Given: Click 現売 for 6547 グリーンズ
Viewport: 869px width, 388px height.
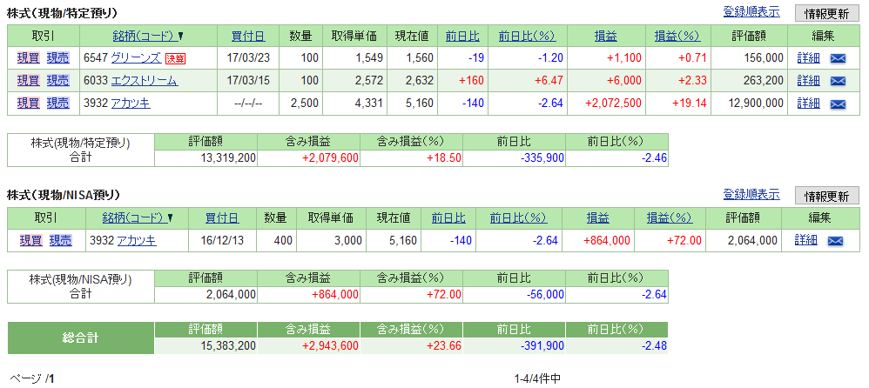Looking at the screenshot, I should point(57,57).
